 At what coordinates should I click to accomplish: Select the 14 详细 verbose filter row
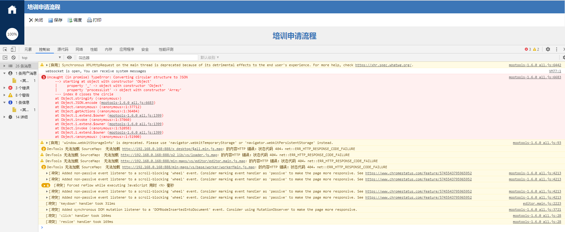tap(19, 117)
